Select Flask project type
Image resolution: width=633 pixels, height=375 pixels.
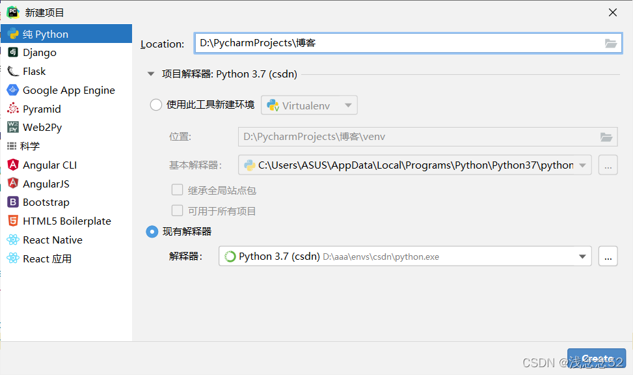click(66, 71)
